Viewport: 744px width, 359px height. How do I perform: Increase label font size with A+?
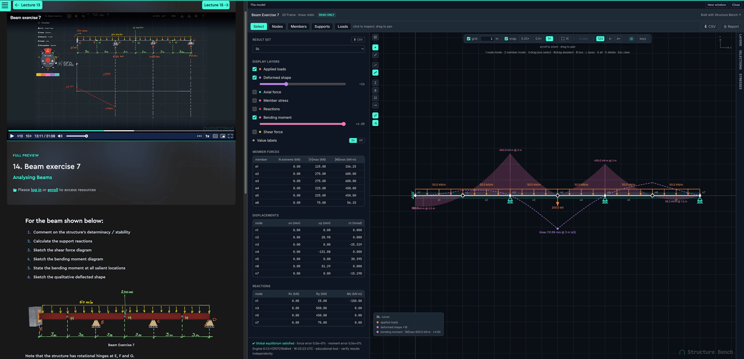point(619,39)
